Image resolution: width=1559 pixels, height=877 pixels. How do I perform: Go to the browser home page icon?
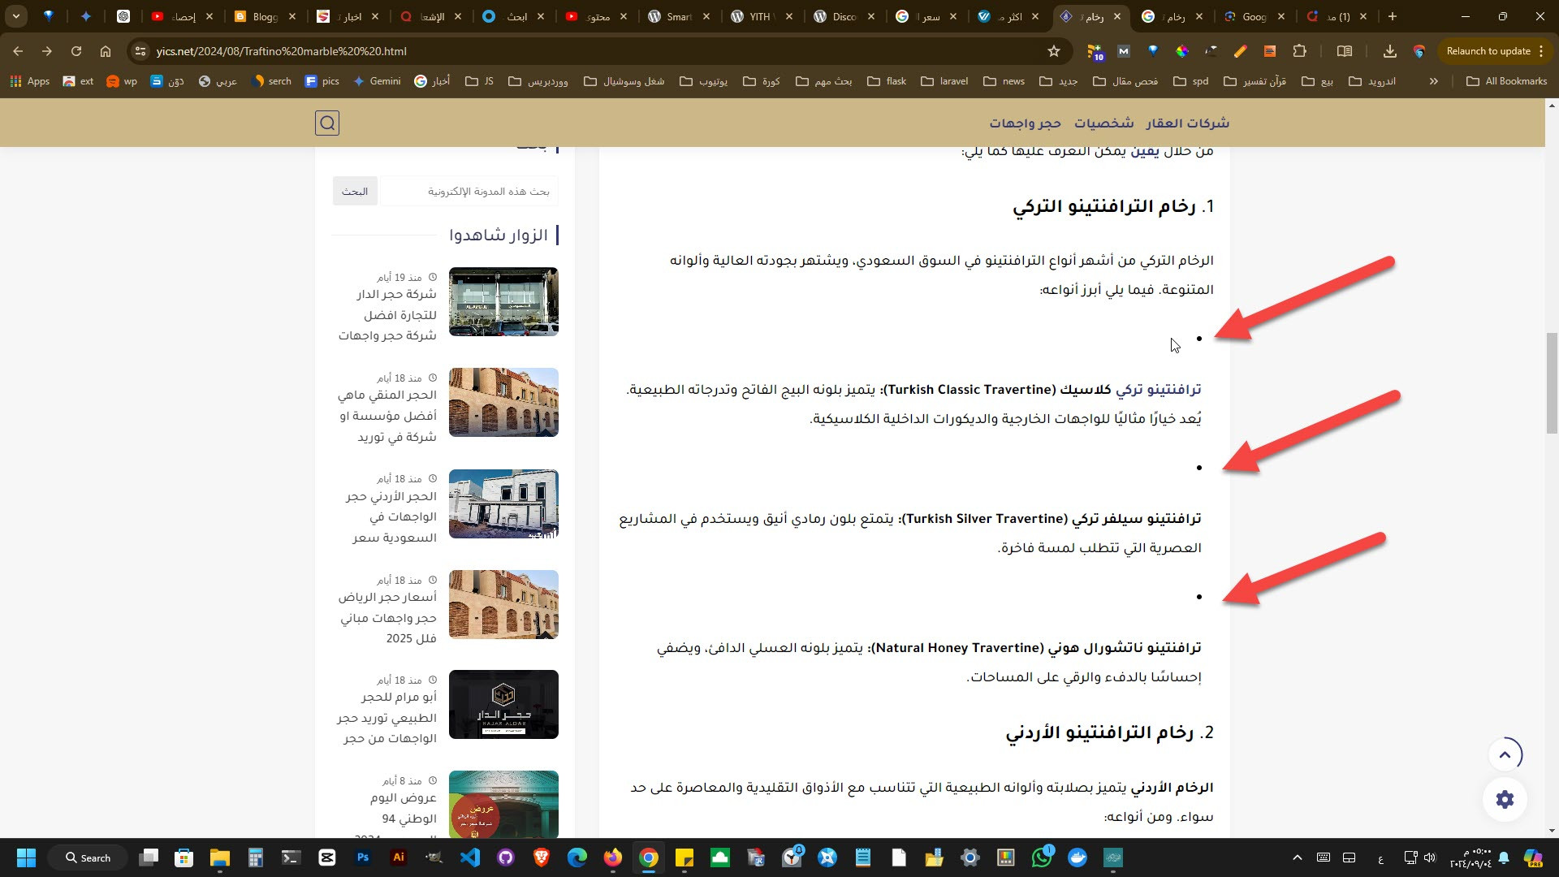106,51
